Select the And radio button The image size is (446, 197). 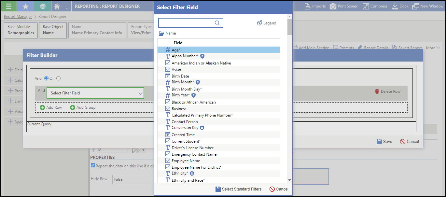pos(46,78)
